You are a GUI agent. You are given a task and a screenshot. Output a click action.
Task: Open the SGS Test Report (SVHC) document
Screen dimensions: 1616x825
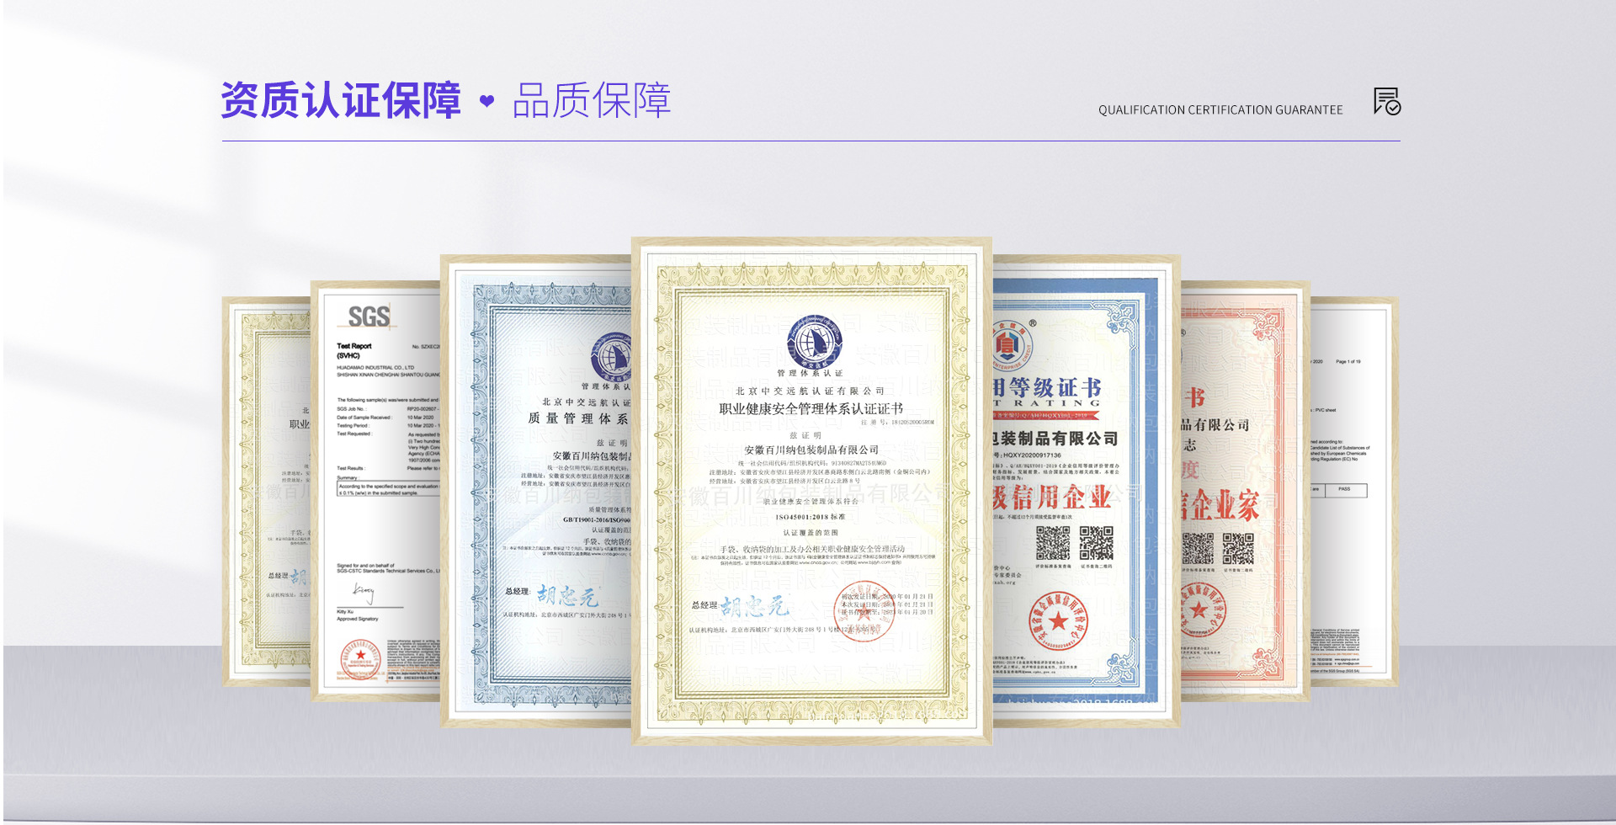(376, 490)
